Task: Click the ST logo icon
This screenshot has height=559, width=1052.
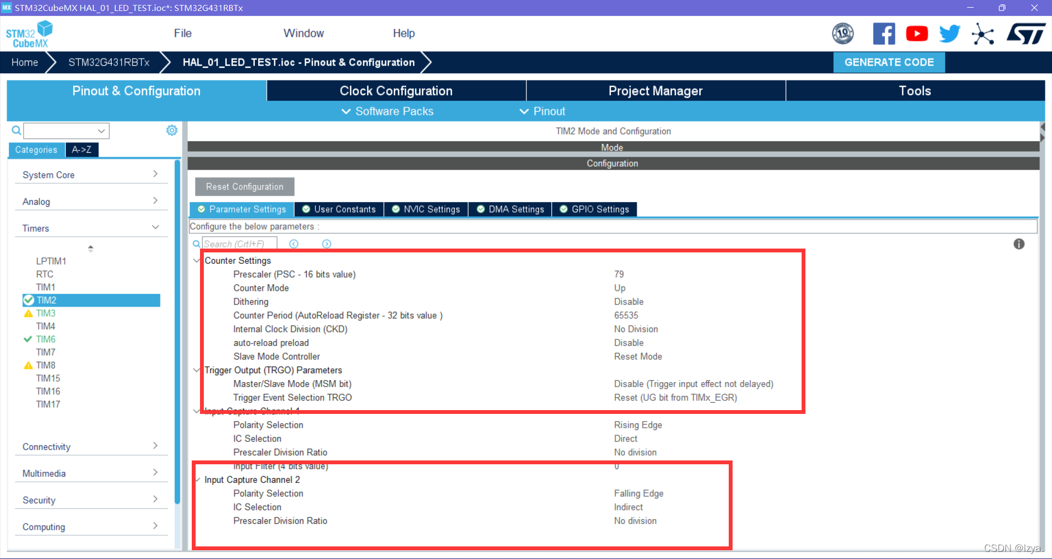Action: coord(1026,34)
